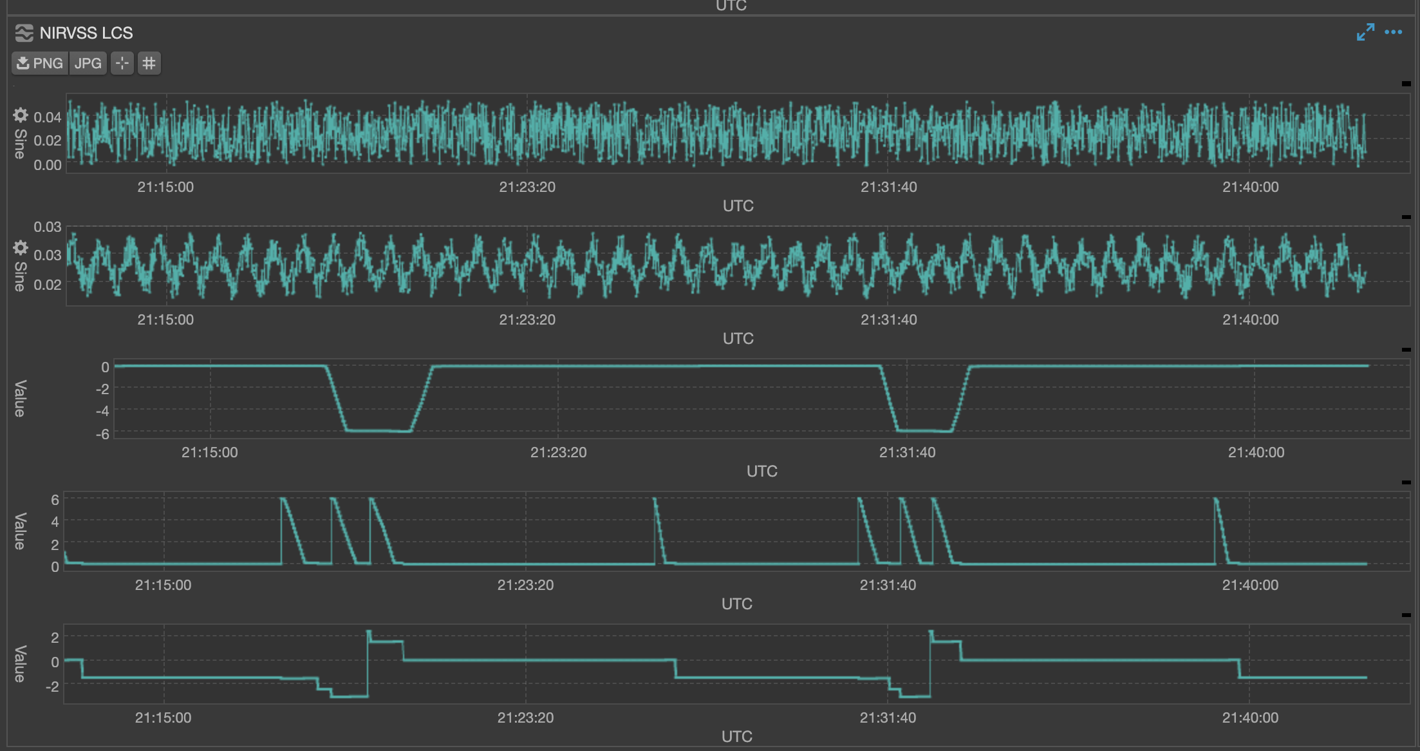Open the gear settings for the second Sine plot

point(20,247)
